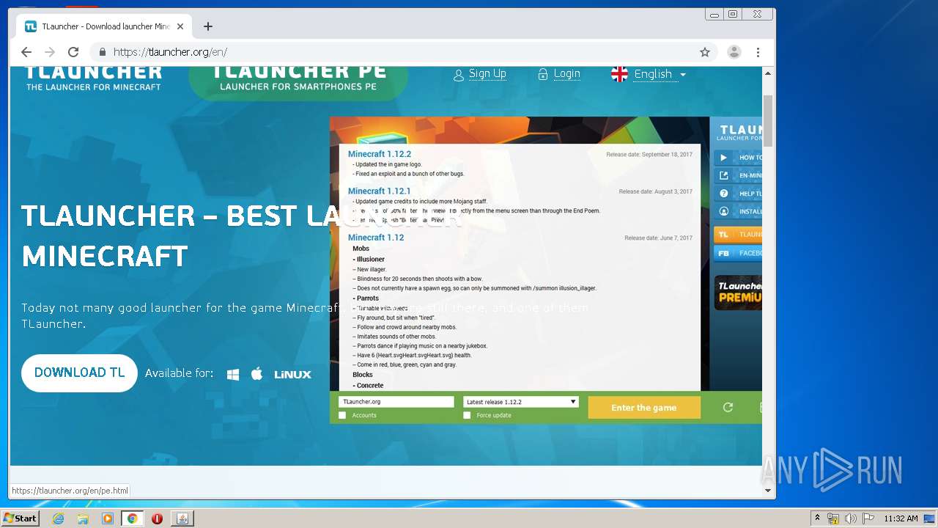Screen dimensions: 938x528
Task: Open the Chrome three-dot menu
Action: pyautogui.click(x=758, y=52)
